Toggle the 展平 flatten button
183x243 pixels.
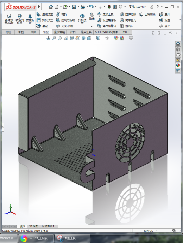[164, 26]
